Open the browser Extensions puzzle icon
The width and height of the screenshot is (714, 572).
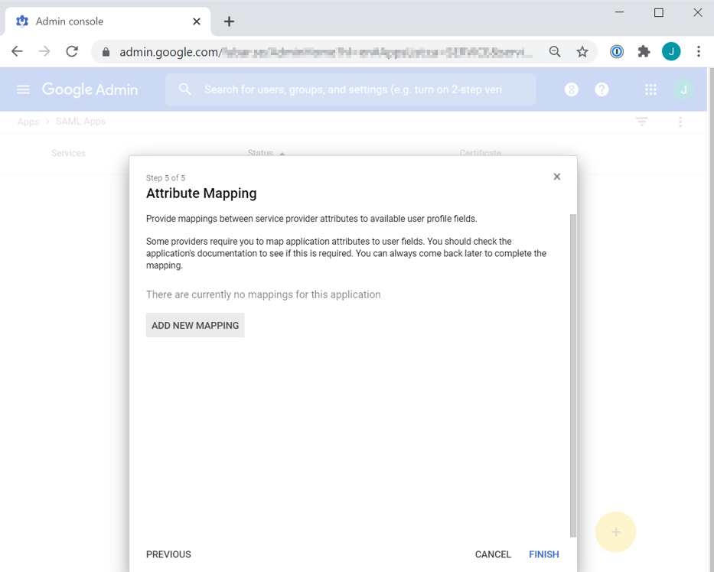pos(644,51)
